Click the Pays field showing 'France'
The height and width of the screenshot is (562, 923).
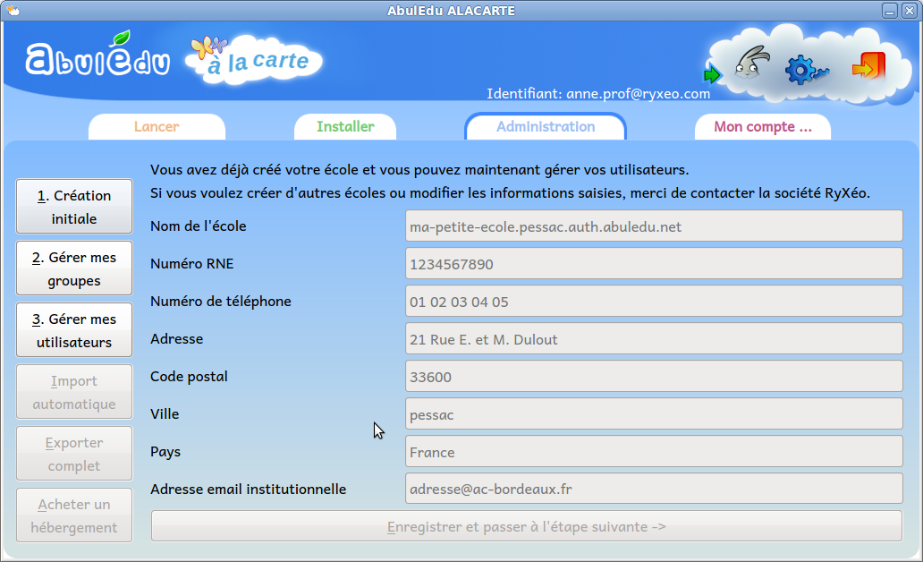tap(654, 452)
